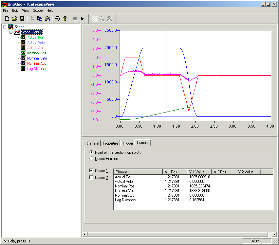279x245 pixels.
Task: Start the scope with the Play button
Action: (x=82, y=19)
